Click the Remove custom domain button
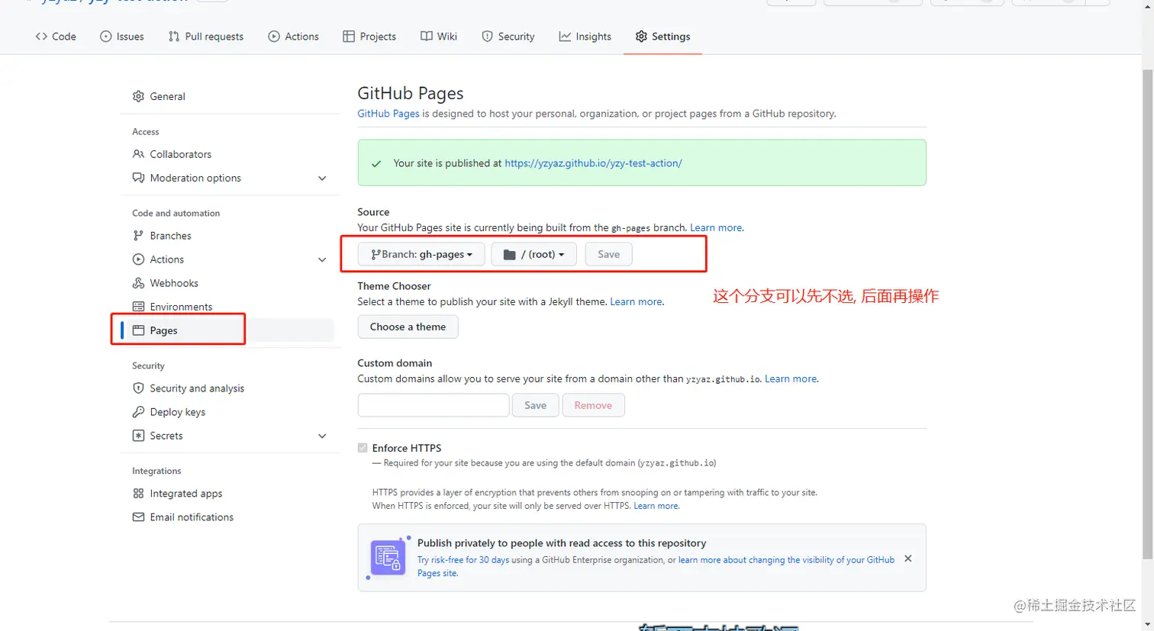Viewport: 1154px width, 631px height. (x=594, y=405)
